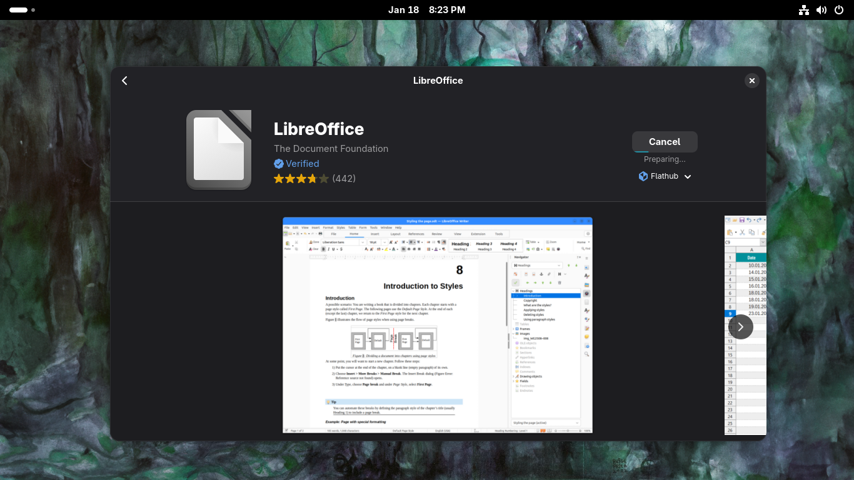Viewport: 854px width, 480px height.
Task: Open the Activities overview from the top bar
Action: (x=22, y=10)
